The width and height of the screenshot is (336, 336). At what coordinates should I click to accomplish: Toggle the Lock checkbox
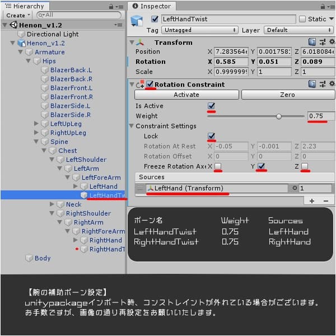click(x=211, y=136)
